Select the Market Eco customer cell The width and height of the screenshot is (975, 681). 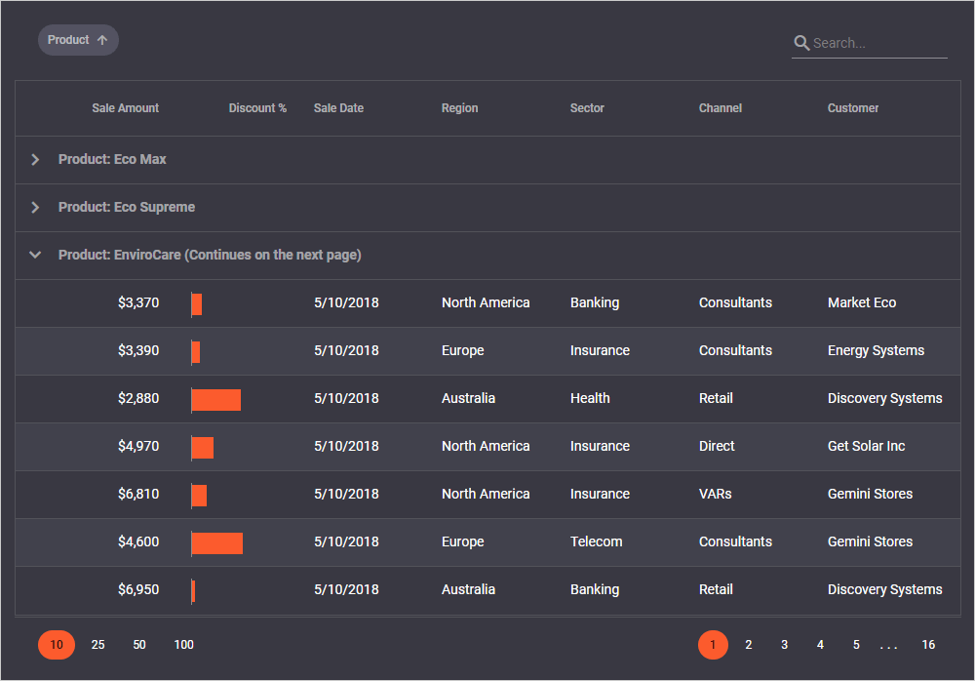(x=861, y=302)
